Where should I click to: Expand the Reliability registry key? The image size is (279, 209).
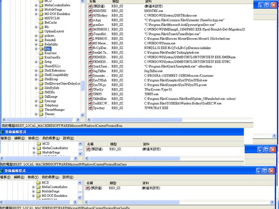pyautogui.click(x=36, y=44)
